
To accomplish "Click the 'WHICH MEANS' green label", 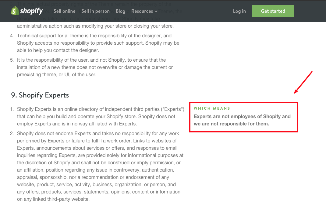I will pyautogui.click(x=212, y=108).
